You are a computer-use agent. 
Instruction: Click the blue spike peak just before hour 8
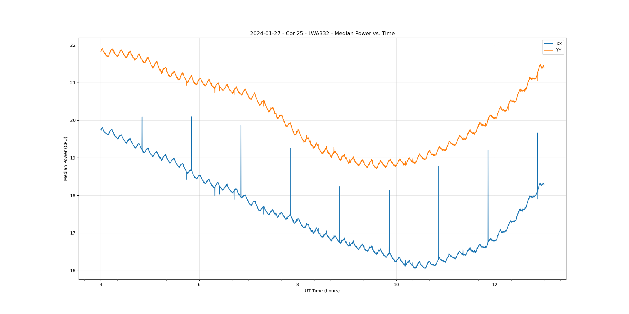click(290, 149)
